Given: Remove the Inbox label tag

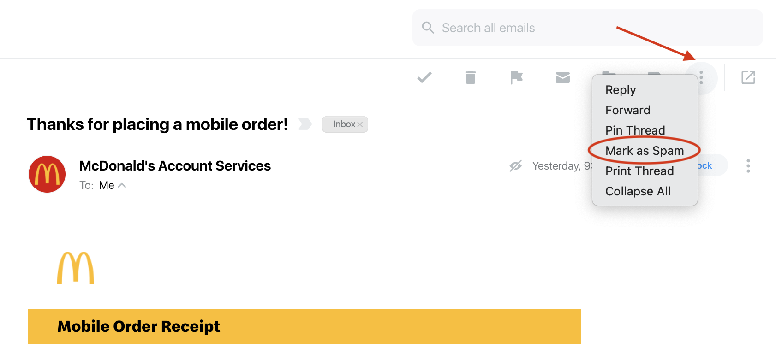Looking at the screenshot, I should [360, 124].
